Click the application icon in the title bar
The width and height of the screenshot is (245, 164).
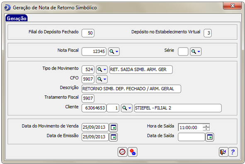click(x=7, y=7)
